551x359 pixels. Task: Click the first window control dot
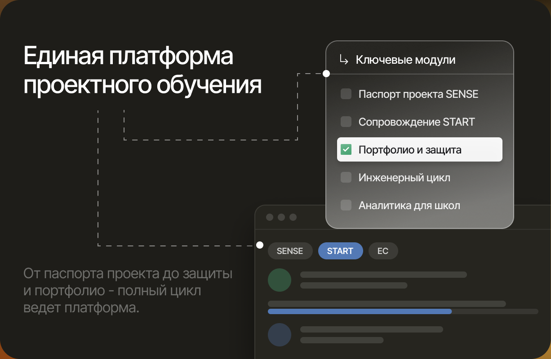coord(270,217)
